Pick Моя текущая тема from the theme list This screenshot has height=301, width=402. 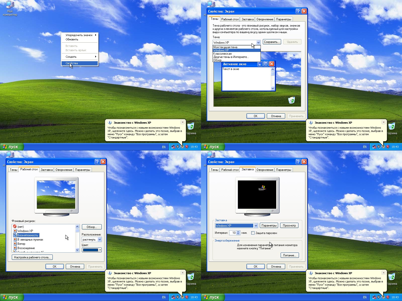click(x=236, y=47)
